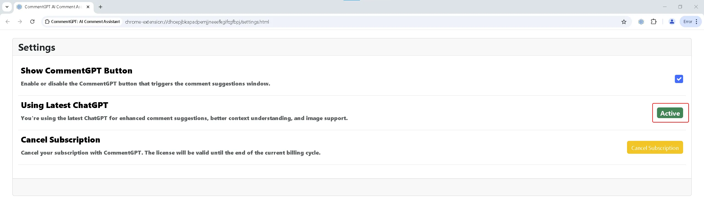Screen dimensions: 704x205
Task: Open the Extensions puzzle-piece menu
Action: click(654, 22)
